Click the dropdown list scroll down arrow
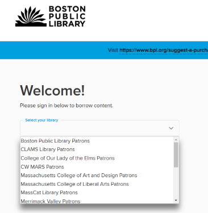 (x=176, y=201)
